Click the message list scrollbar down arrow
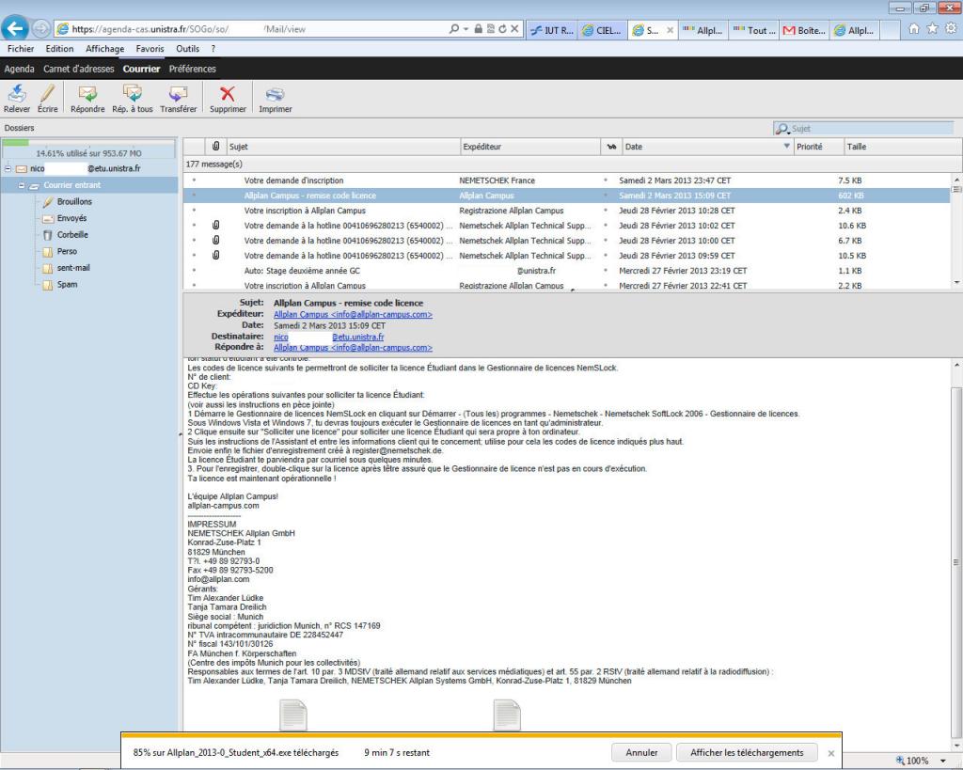The height and width of the screenshot is (770, 963). (956, 282)
